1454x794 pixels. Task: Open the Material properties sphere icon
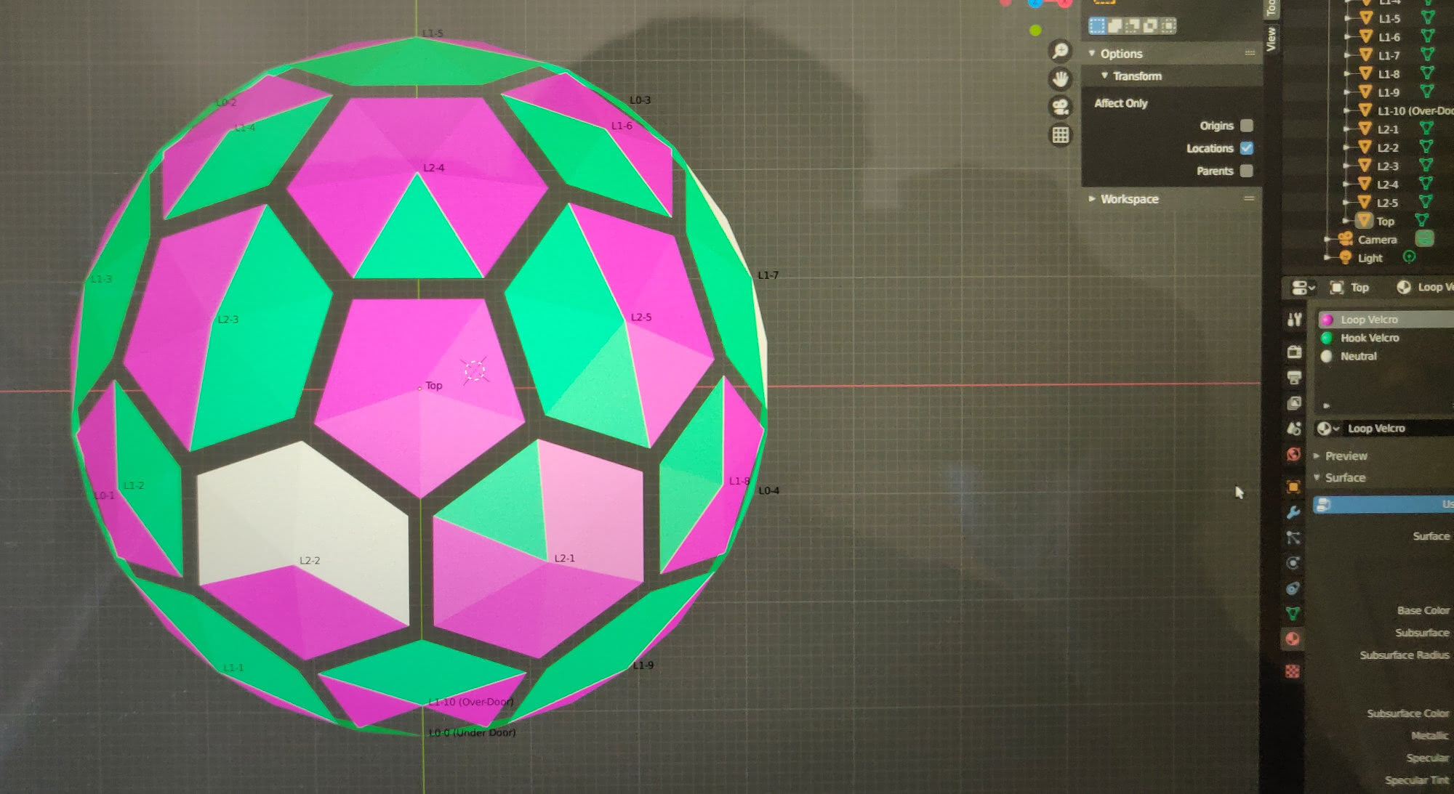pos(1293,639)
